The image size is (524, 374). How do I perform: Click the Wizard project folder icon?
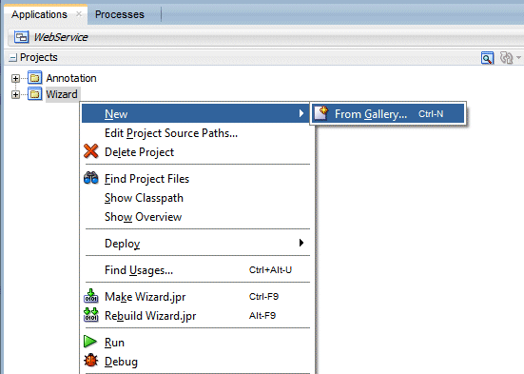click(x=35, y=94)
